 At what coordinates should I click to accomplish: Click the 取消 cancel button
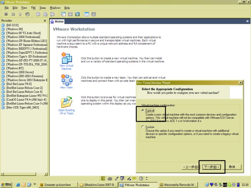coord(232,167)
